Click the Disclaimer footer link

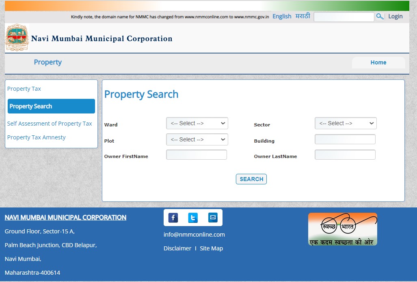pos(177,248)
